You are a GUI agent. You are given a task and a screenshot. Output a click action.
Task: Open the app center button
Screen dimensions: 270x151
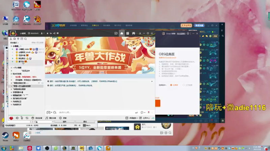coord(144,118)
